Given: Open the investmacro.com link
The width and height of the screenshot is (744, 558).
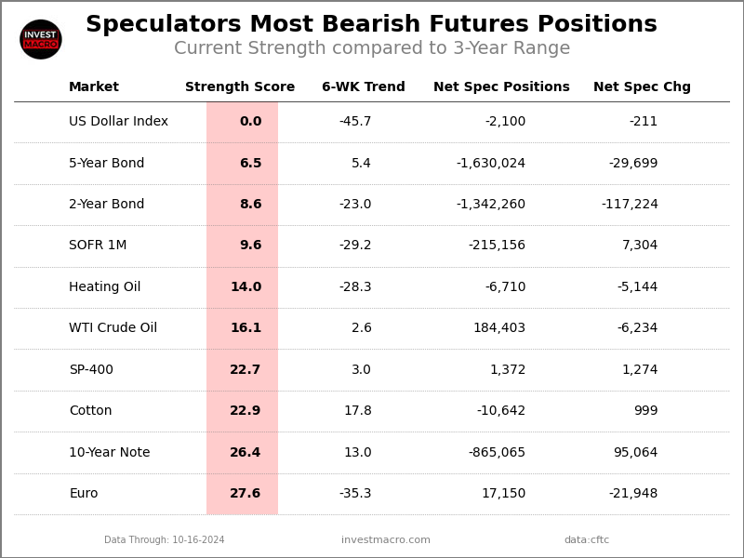Looking at the screenshot, I should click(386, 540).
